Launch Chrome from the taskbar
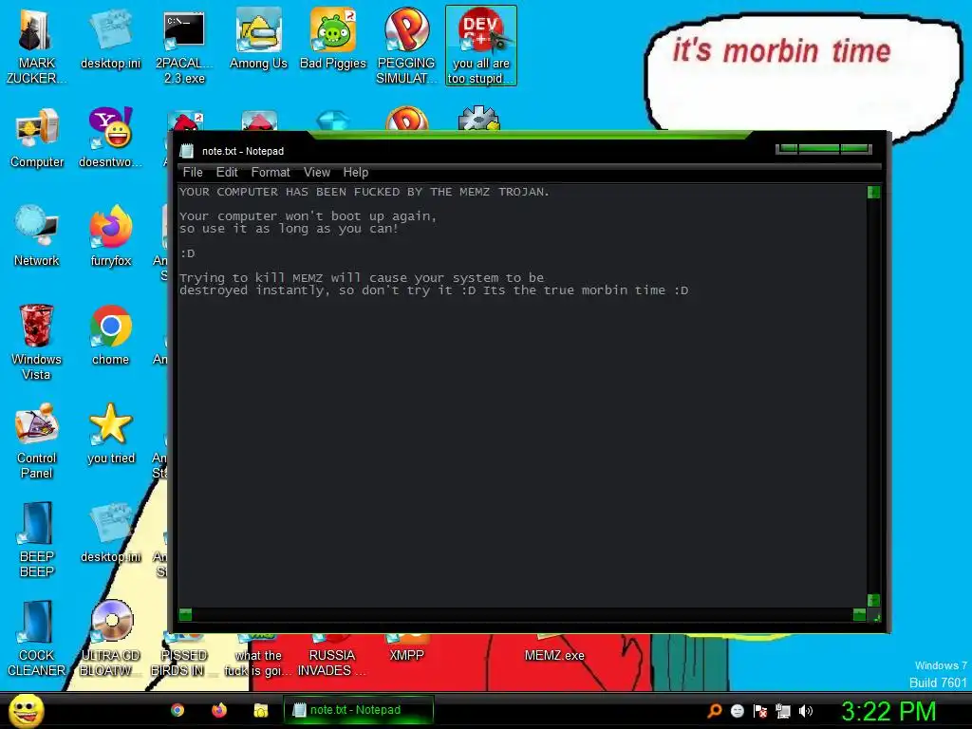 coord(178,710)
